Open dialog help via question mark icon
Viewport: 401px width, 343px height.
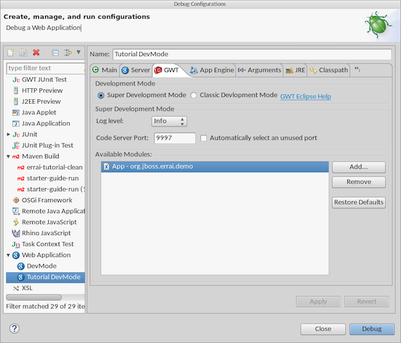[x=14, y=328]
